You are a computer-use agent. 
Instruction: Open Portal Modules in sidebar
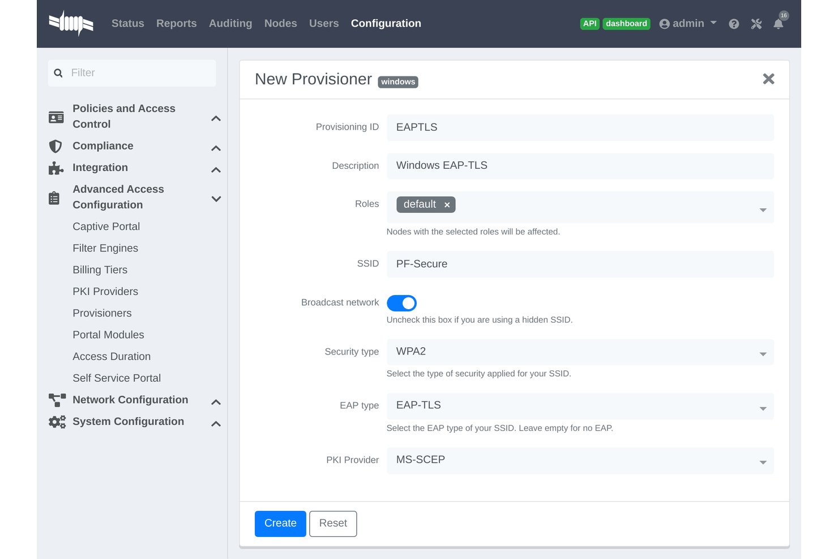108,335
